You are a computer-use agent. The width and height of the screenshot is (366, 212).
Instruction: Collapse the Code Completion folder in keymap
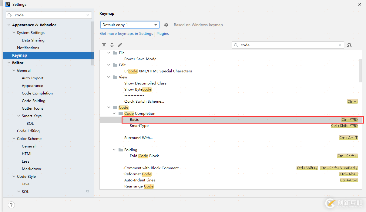tap(114, 114)
